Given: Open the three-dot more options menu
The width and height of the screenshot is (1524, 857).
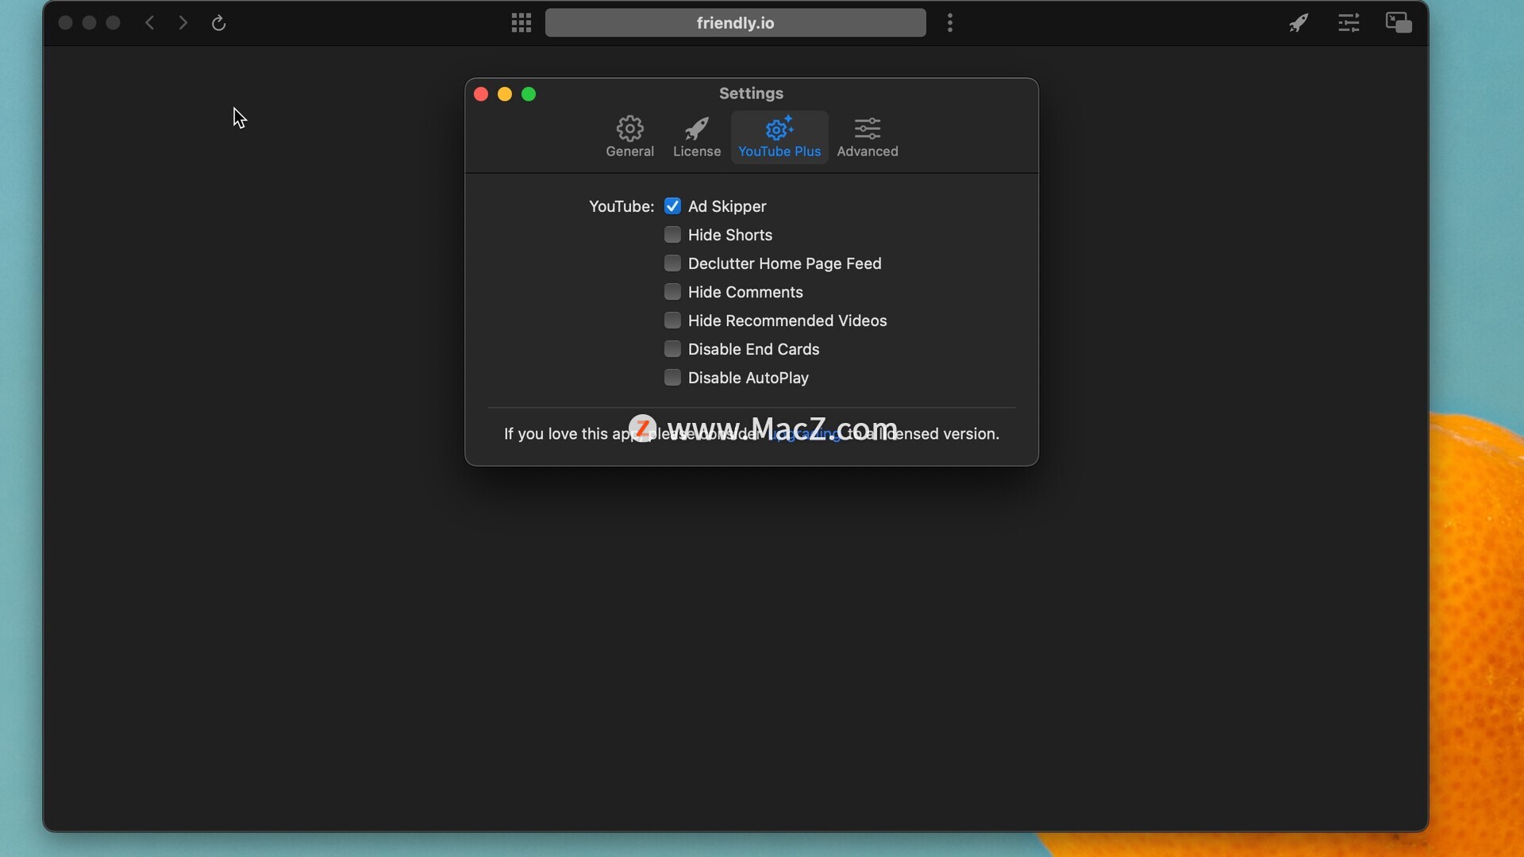Looking at the screenshot, I should 950,23.
